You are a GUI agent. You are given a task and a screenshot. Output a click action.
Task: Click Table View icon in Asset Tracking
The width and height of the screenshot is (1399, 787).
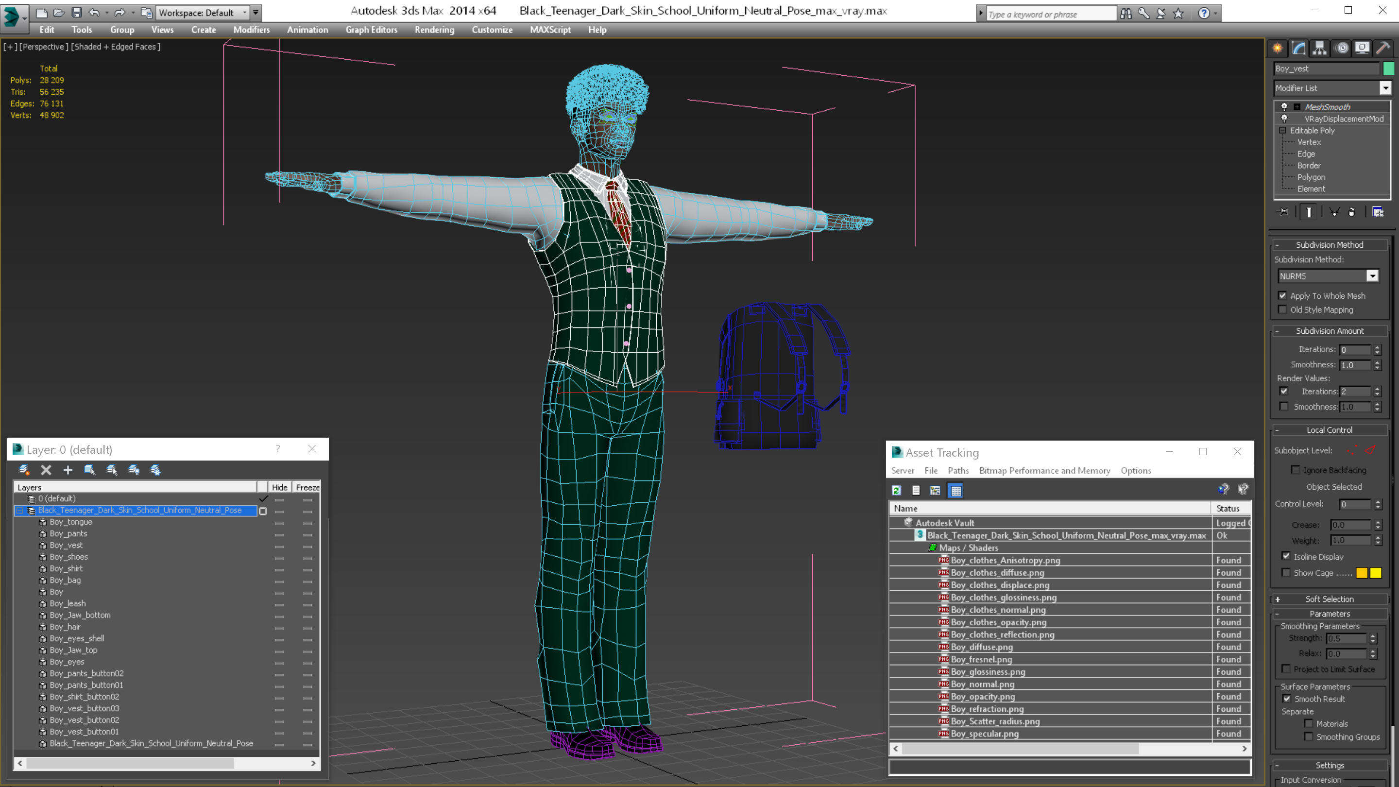click(x=956, y=491)
